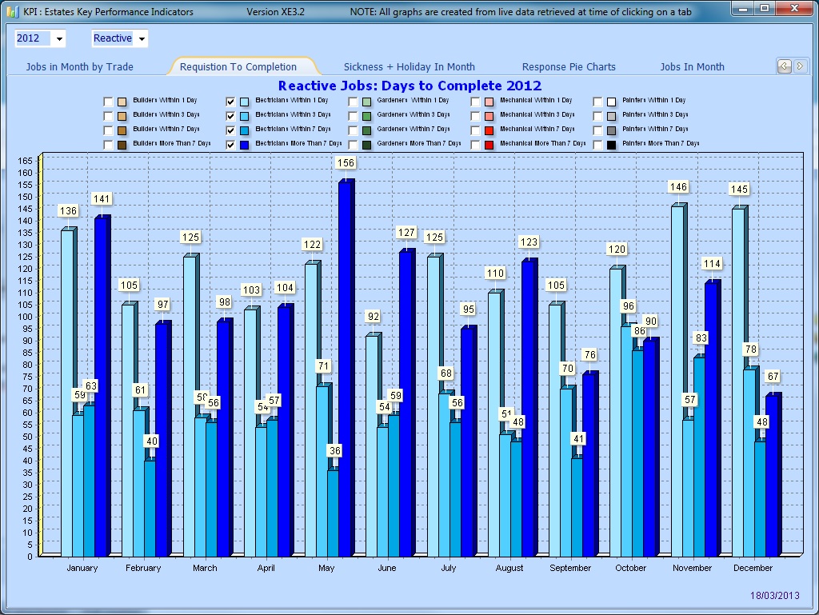Select the Requistion To Completion tab
This screenshot has height=615, width=819.
[238, 67]
